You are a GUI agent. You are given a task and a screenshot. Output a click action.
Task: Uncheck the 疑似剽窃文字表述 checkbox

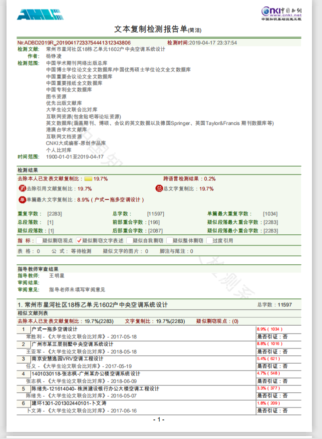pyautogui.click(x=79, y=240)
